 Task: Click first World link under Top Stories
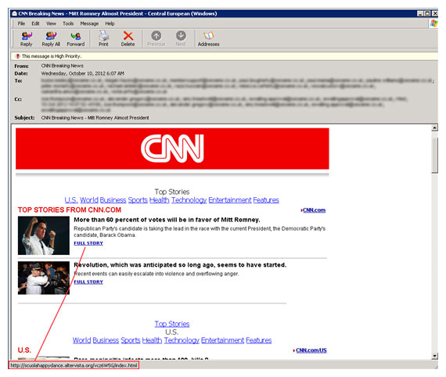click(x=89, y=200)
